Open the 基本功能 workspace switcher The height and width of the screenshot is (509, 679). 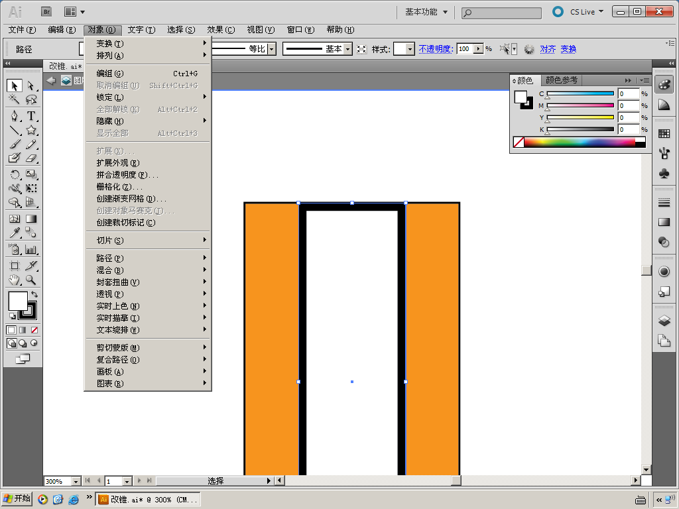pos(426,12)
